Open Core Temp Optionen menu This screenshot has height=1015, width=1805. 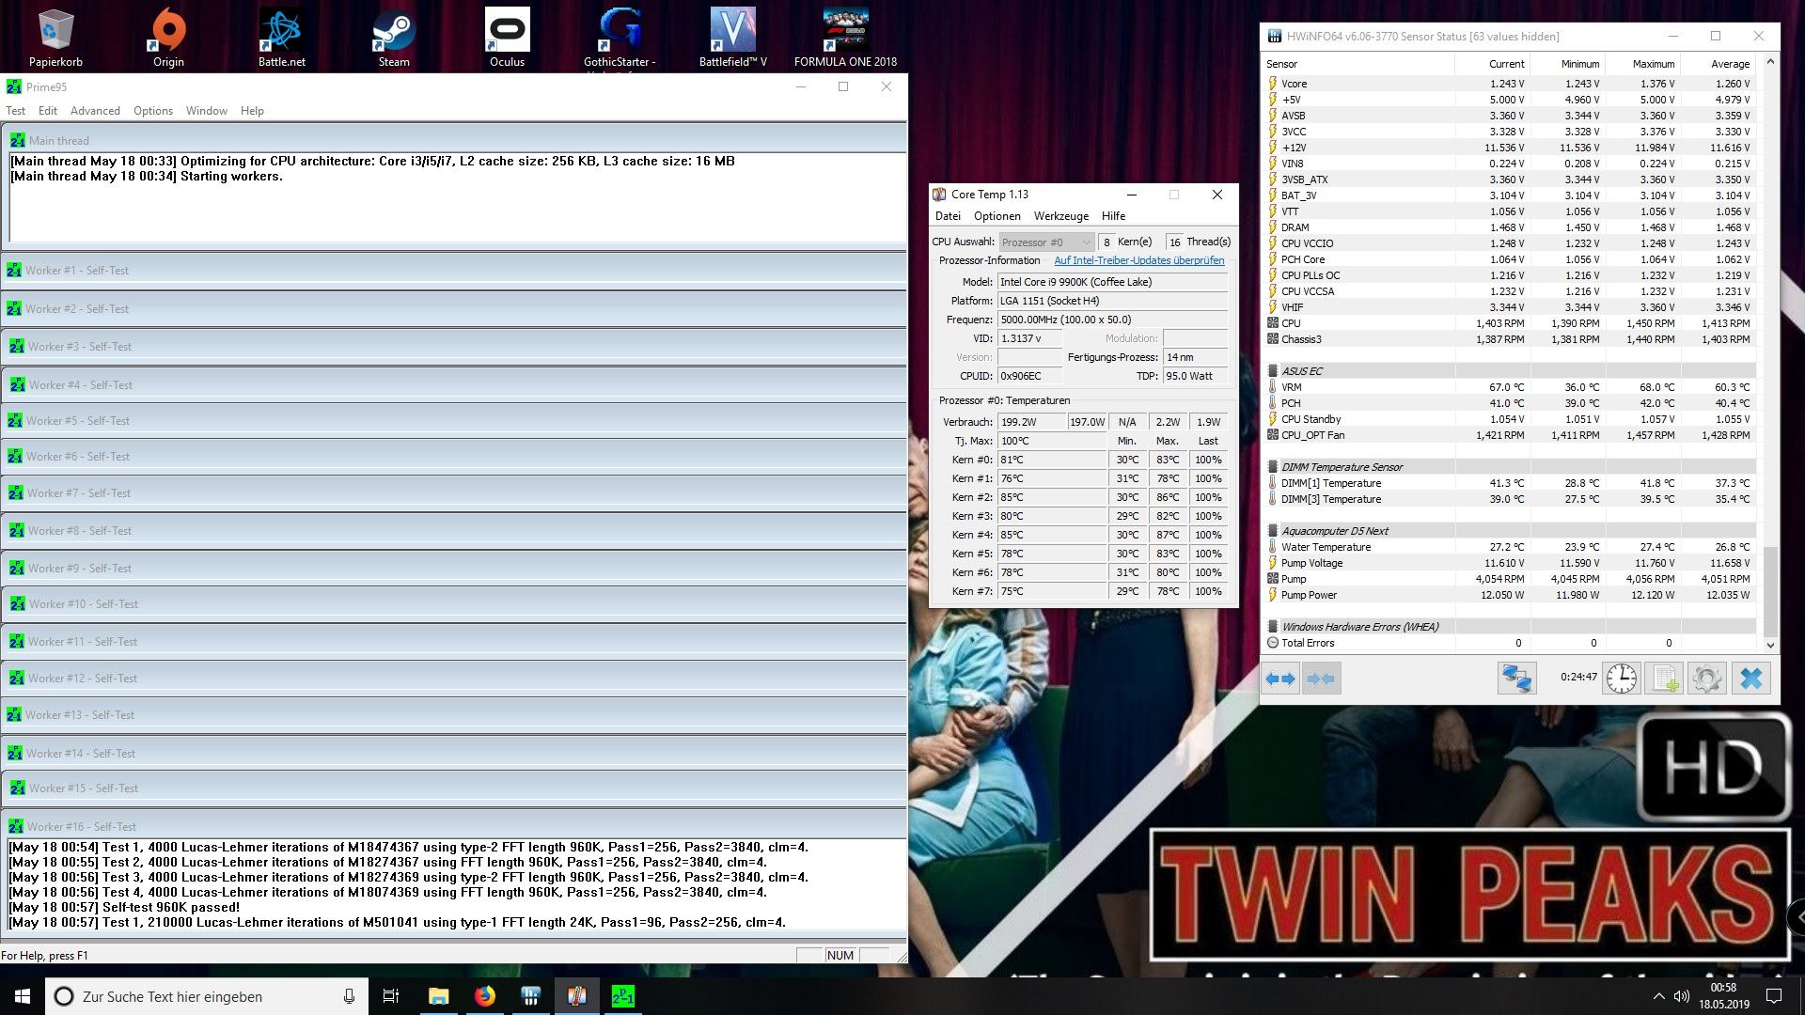pos(997,216)
